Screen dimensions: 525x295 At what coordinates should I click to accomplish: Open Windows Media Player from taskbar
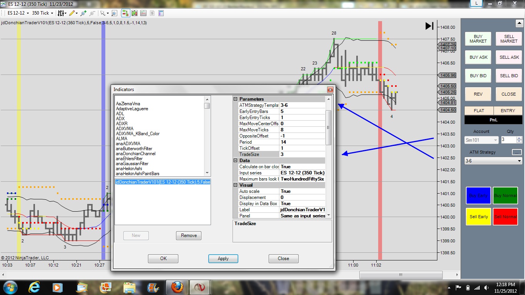pos(57,287)
